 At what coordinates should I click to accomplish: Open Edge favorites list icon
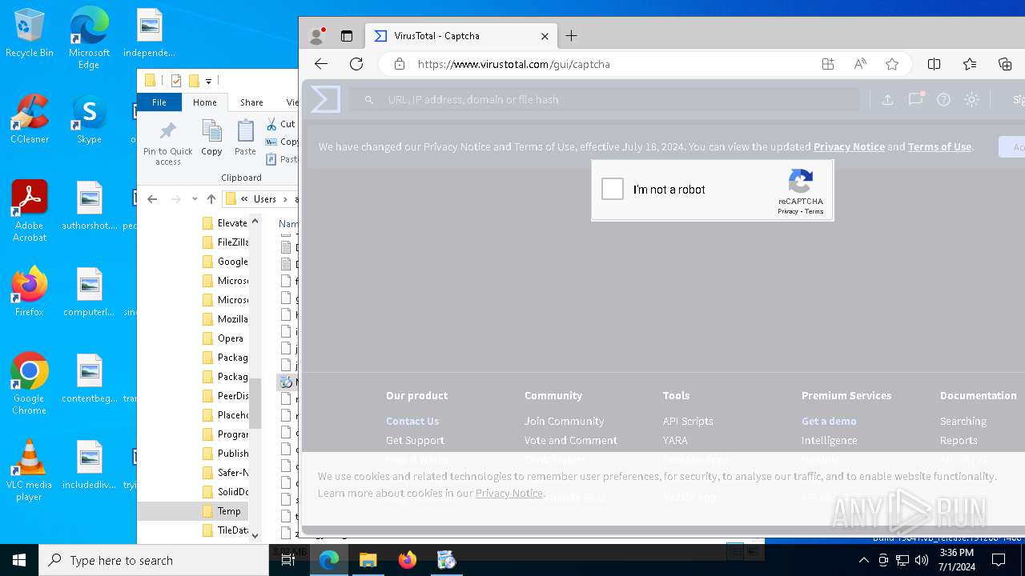coord(970,64)
